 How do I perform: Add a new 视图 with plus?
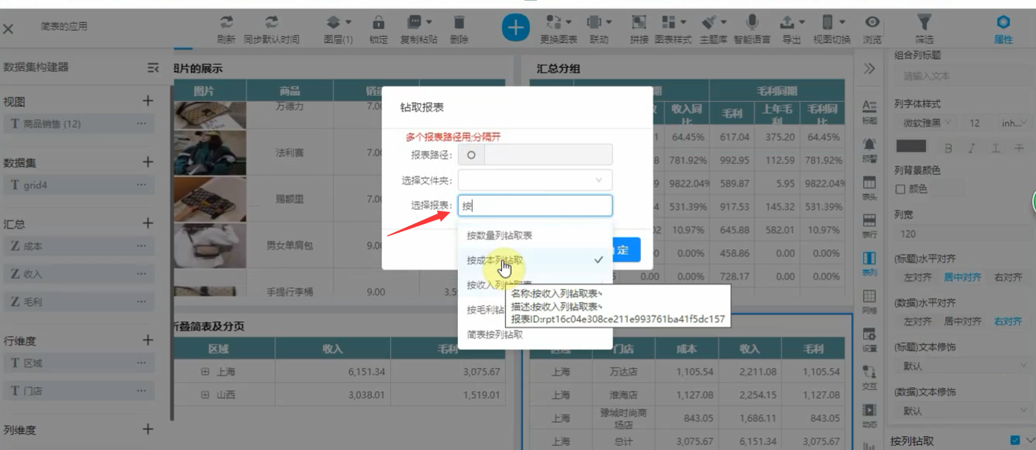pos(148,100)
